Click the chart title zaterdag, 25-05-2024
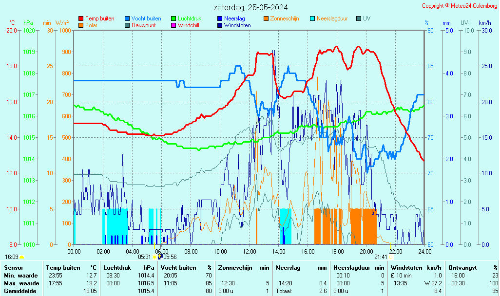The image size is (500, 296). (x=250, y=7)
